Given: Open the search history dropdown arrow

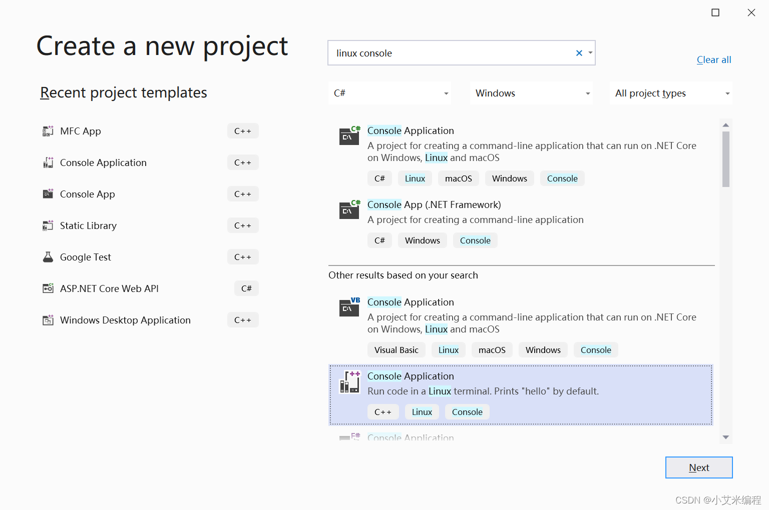Looking at the screenshot, I should pos(590,53).
